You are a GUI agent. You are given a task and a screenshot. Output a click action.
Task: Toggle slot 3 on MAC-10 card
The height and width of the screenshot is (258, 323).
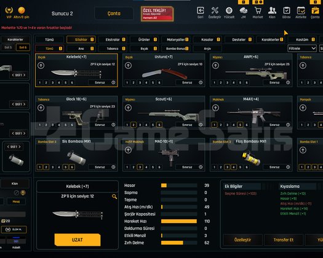pyautogui.click(x=140, y=167)
